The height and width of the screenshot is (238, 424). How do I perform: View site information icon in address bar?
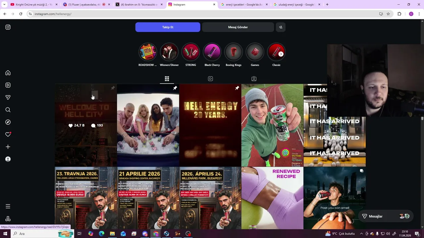tap(30, 14)
